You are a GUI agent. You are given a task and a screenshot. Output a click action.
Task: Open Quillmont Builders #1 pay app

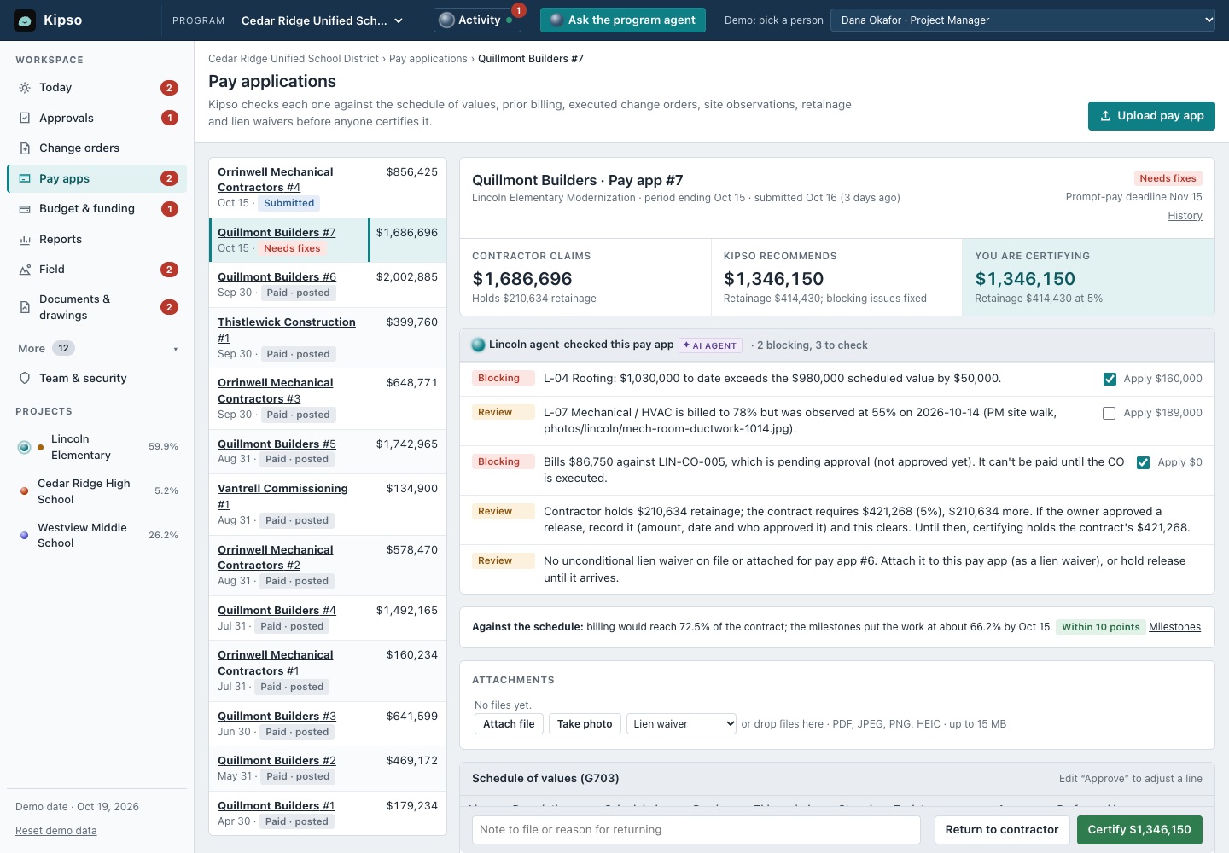click(276, 806)
